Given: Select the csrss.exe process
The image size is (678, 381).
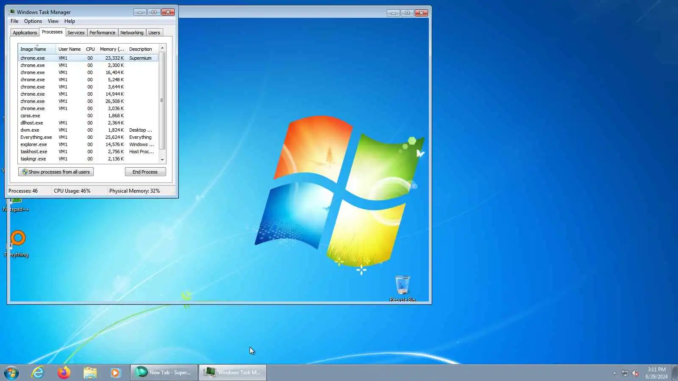Looking at the screenshot, I should pos(88,116).
